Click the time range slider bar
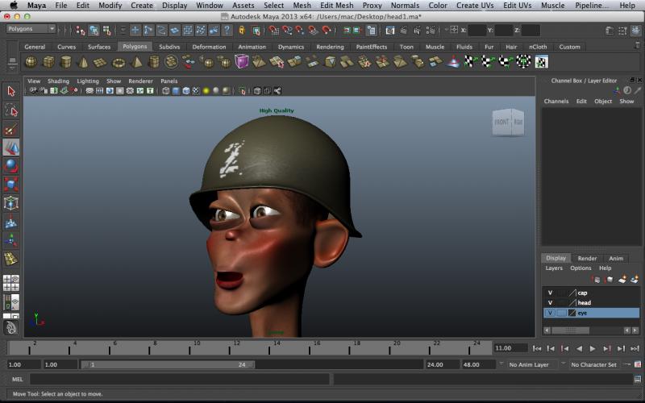Image resolution: width=645 pixels, height=403 pixels. tap(169, 364)
